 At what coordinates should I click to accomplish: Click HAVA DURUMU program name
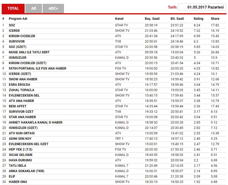coord(20,160)
